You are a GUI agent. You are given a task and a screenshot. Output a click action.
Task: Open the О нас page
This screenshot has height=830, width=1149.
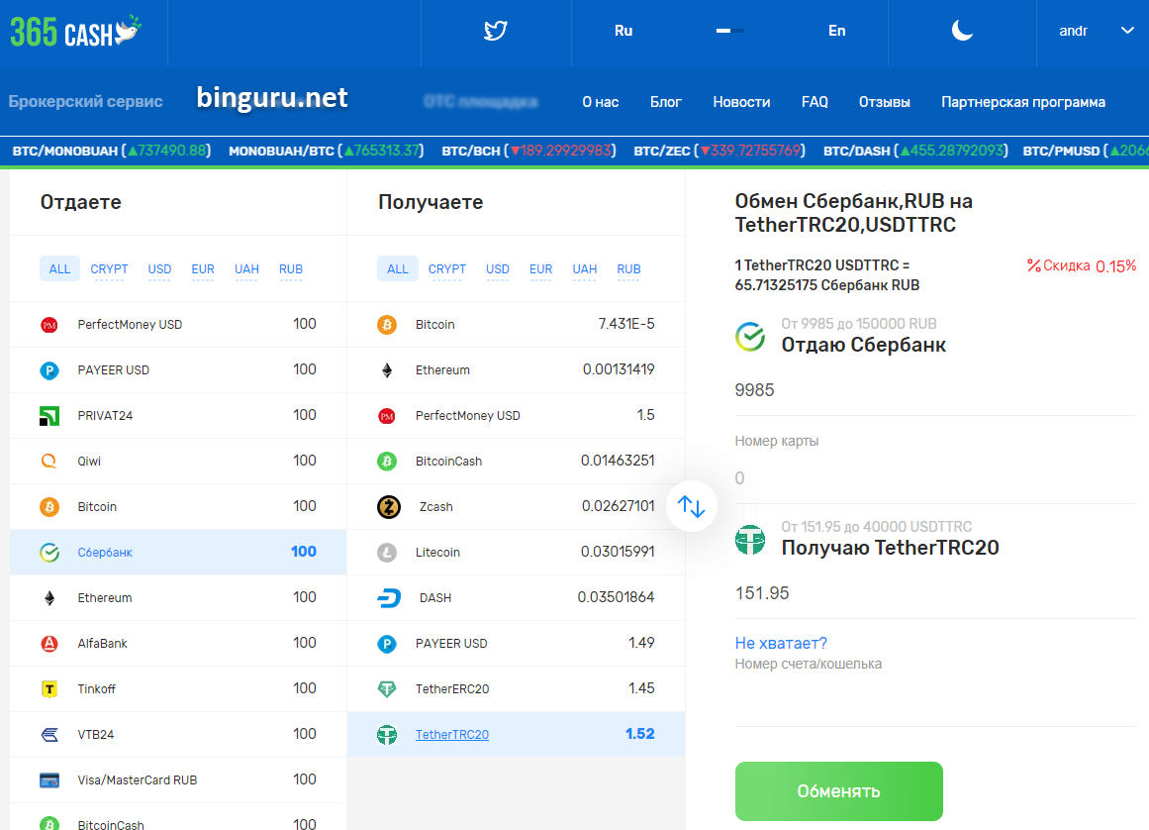tap(600, 102)
